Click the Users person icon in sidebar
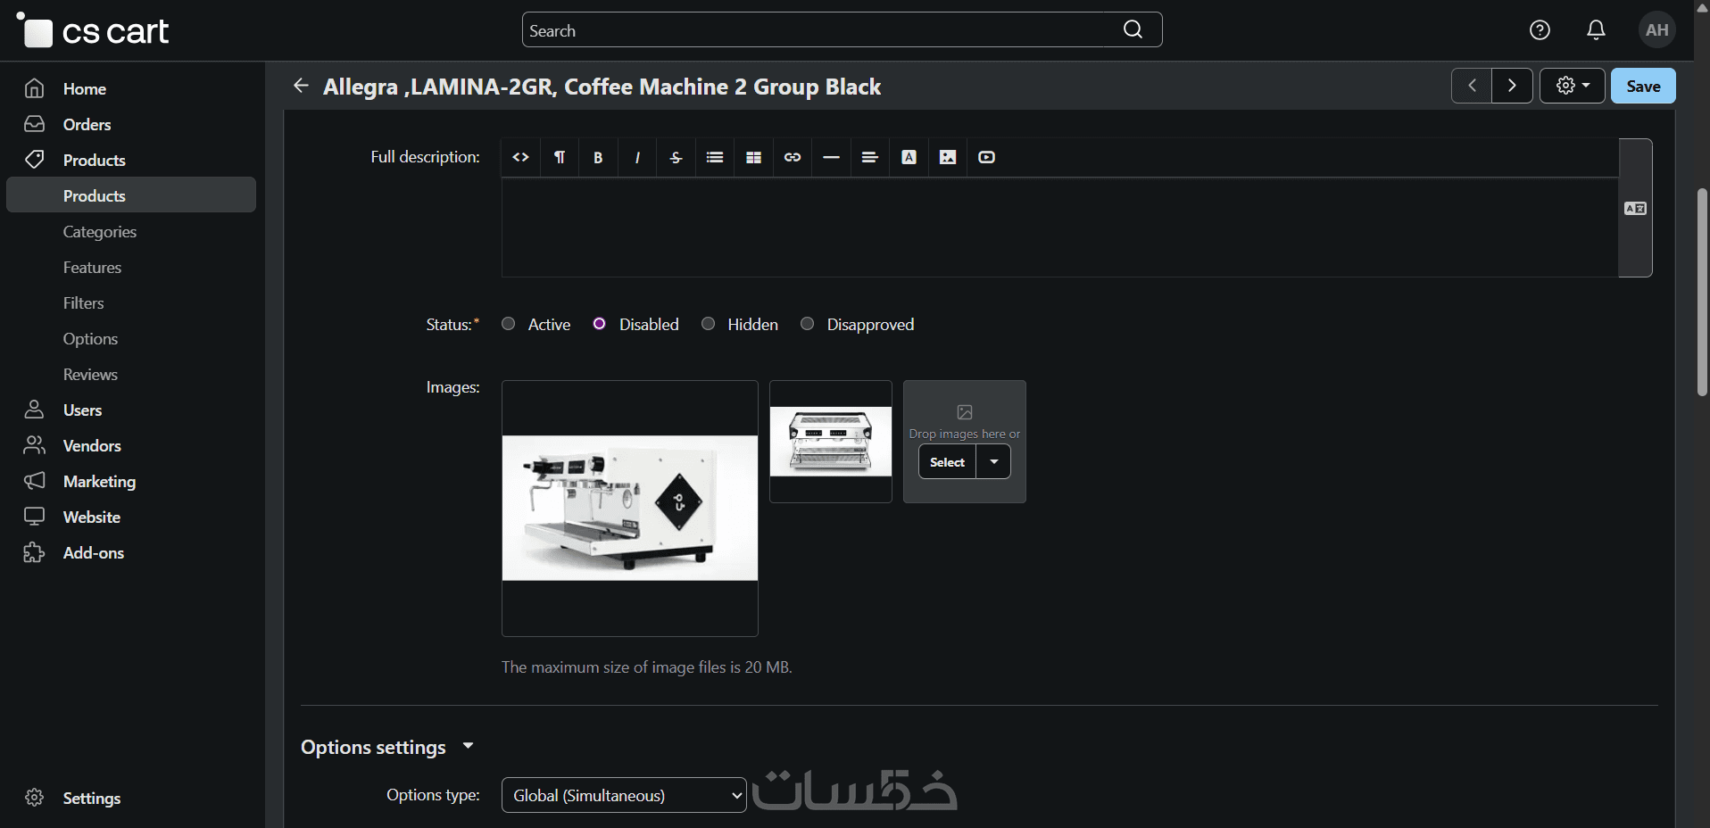 coord(35,410)
